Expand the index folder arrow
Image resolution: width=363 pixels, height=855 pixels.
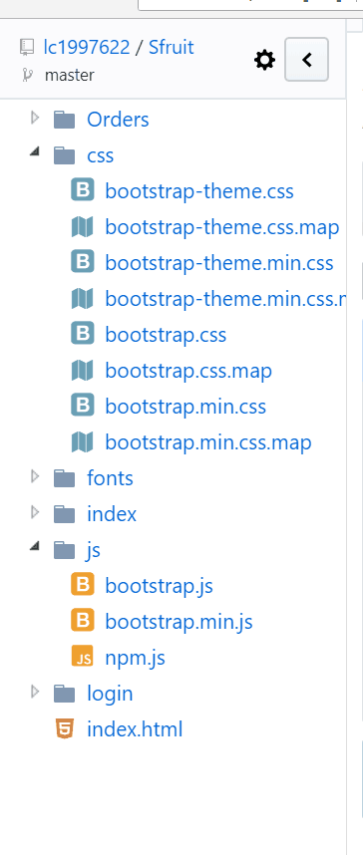coord(35,512)
